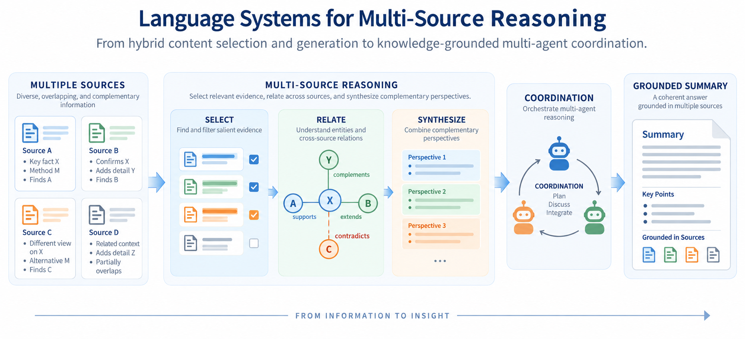Click the 'Confirms X' bullet
Image resolution: width=745 pixels, height=339 pixels.
click(x=112, y=161)
